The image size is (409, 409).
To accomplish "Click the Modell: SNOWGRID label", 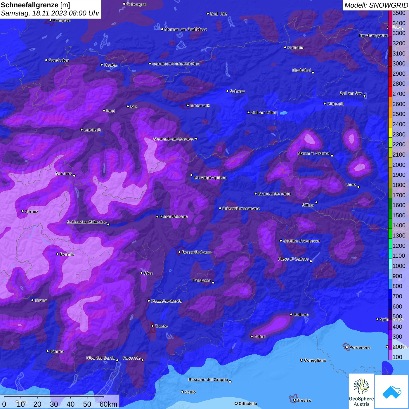I will point(376,5).
